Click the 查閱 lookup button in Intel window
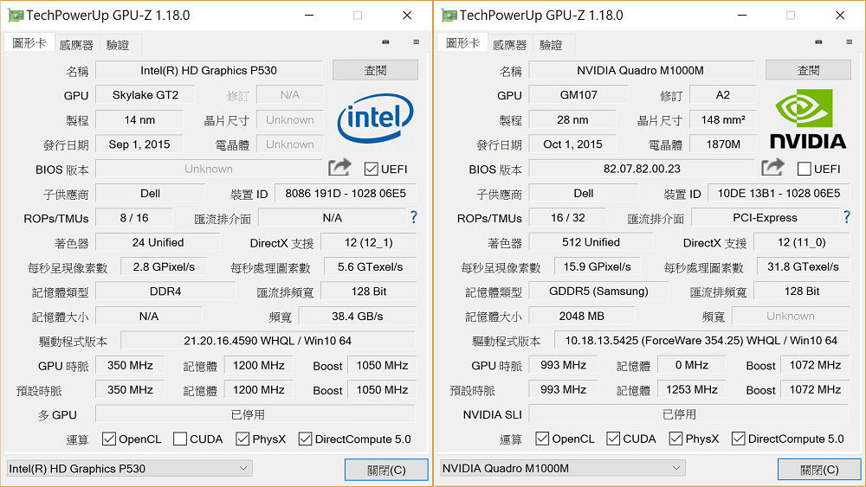 coord(375,70)
